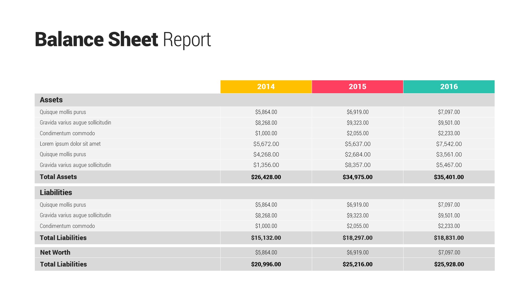
Task: Click the $20,996.00 cell in bottom row
Action: pyautogui.click(x=266, y=264)
